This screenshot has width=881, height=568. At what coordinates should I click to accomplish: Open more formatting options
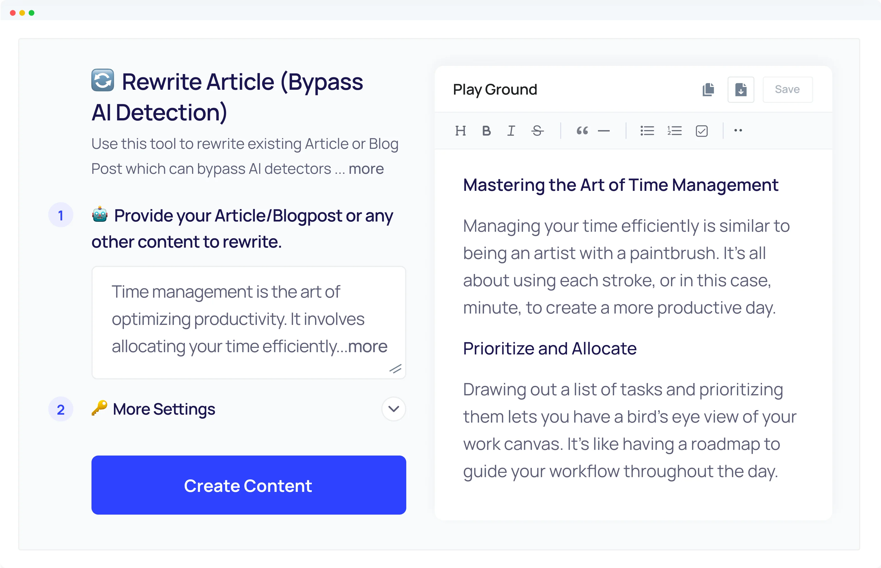[x=738, y=131]
